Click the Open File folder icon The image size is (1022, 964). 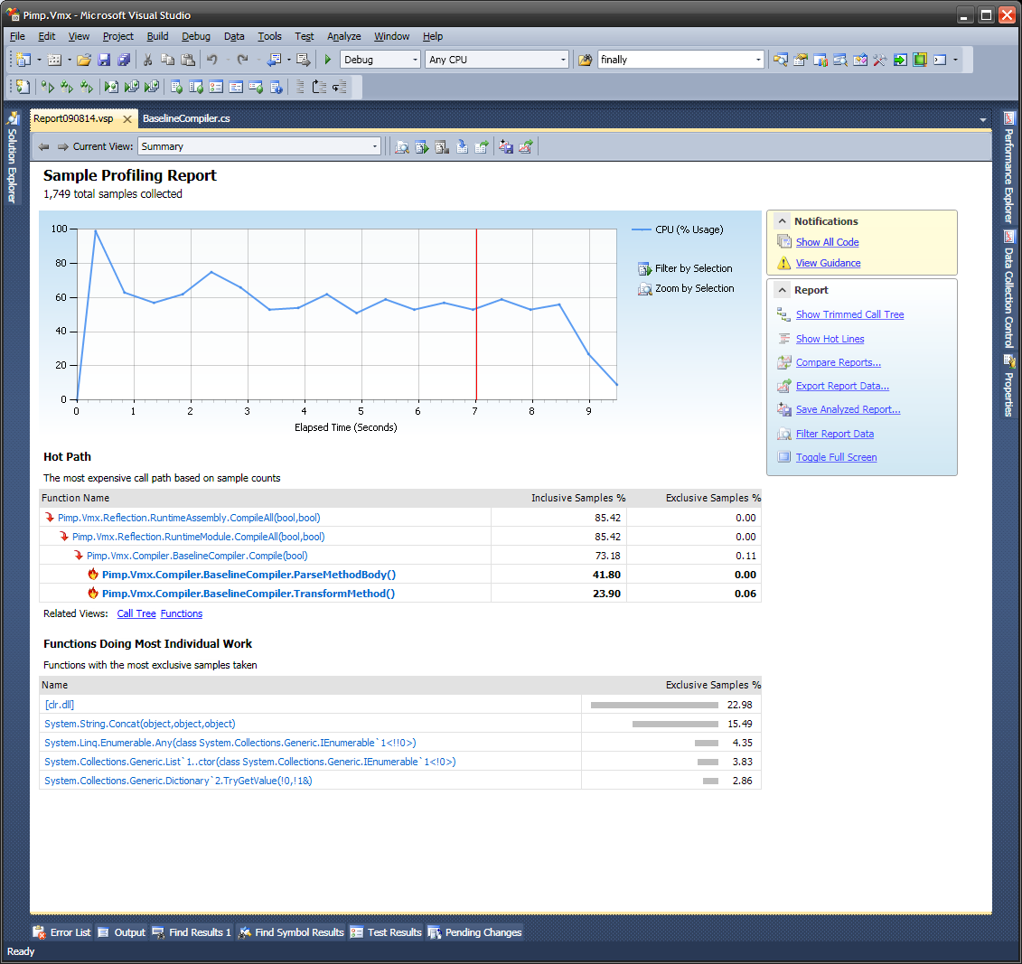[x=83, y=60]
